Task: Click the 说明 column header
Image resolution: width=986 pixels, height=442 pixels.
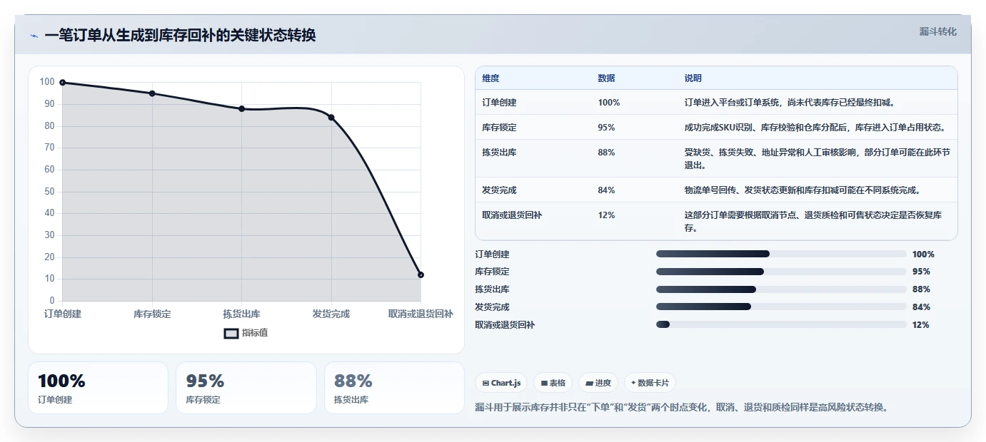Action: (693, 78)
